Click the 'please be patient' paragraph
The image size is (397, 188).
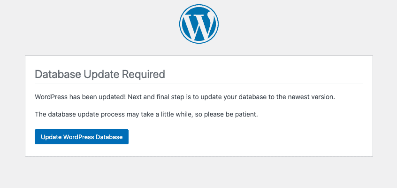click(x=146, y=115)
